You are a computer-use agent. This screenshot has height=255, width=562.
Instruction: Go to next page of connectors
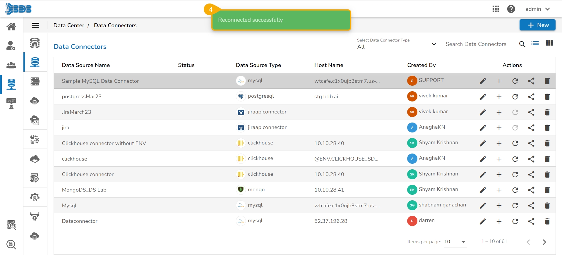[544, 242]
